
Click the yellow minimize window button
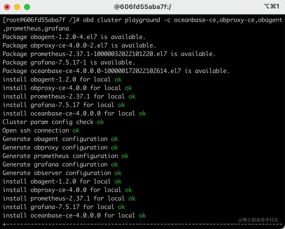click(x=17, y=7)
